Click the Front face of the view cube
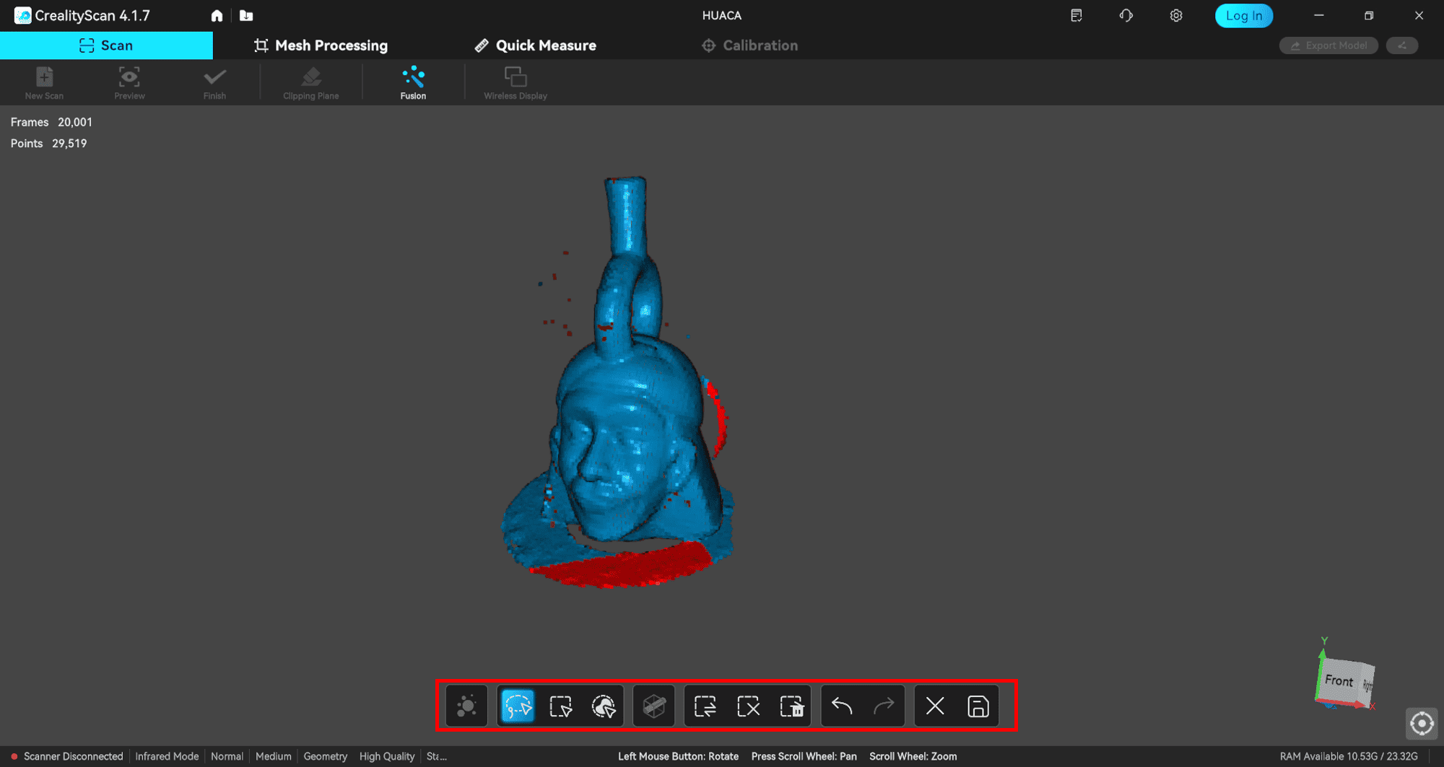This screenshot has height=767, width=1444. tap(1339, 680)
